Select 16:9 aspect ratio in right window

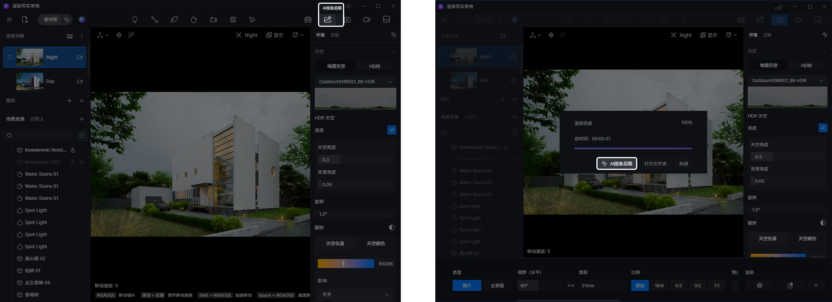pyautogui.click(x=659, y=285)
